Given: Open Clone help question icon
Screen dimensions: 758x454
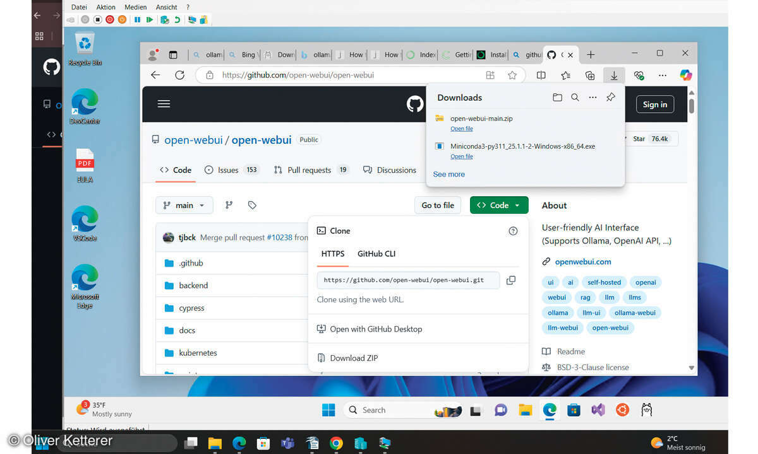Looking at the screenshot, I should (513, 231).
